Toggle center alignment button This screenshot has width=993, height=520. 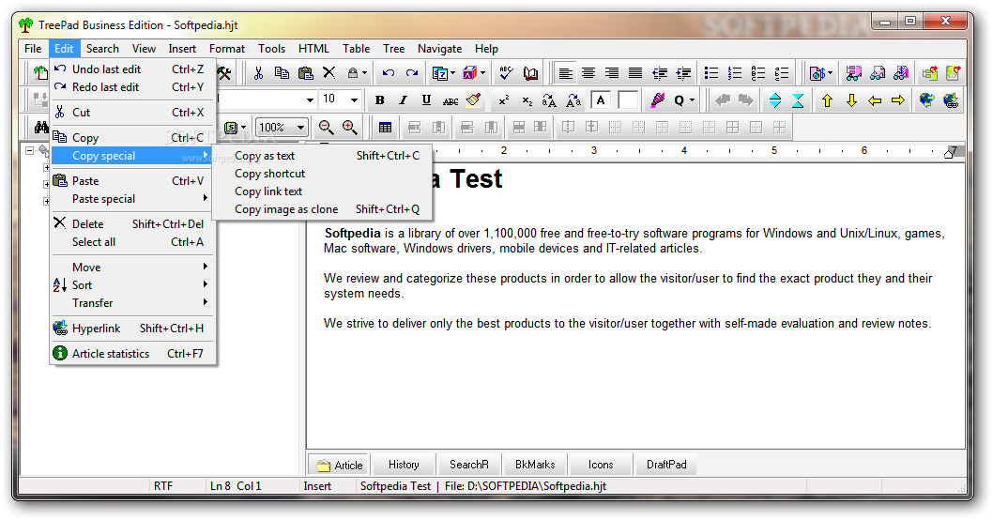click(x=588, y=73)
